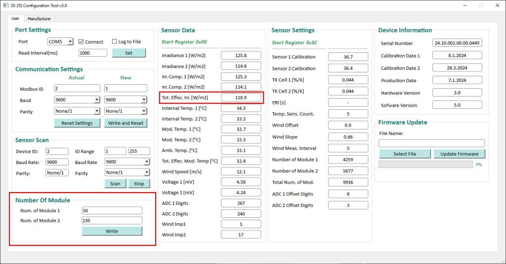
Task: Click the ADC 1 Offset Digits value 8
Action: click(348, 194)
